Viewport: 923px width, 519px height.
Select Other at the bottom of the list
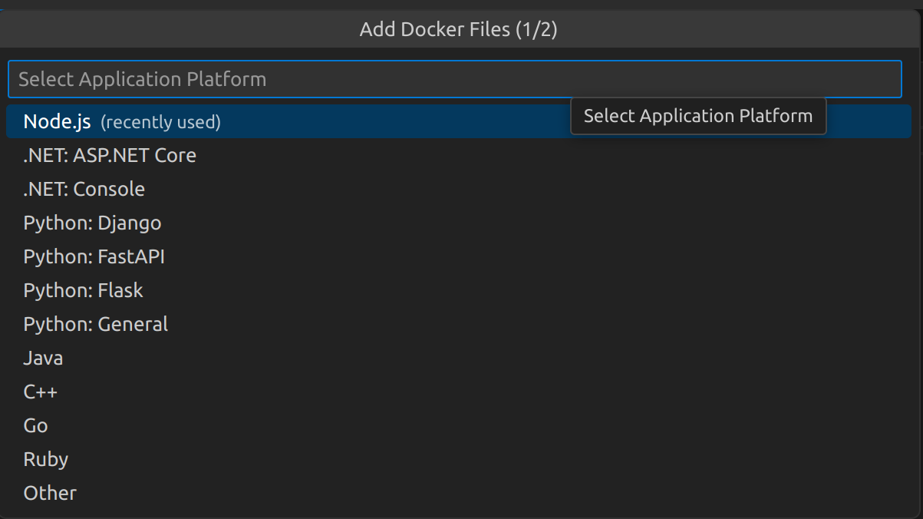pos(50,493)
